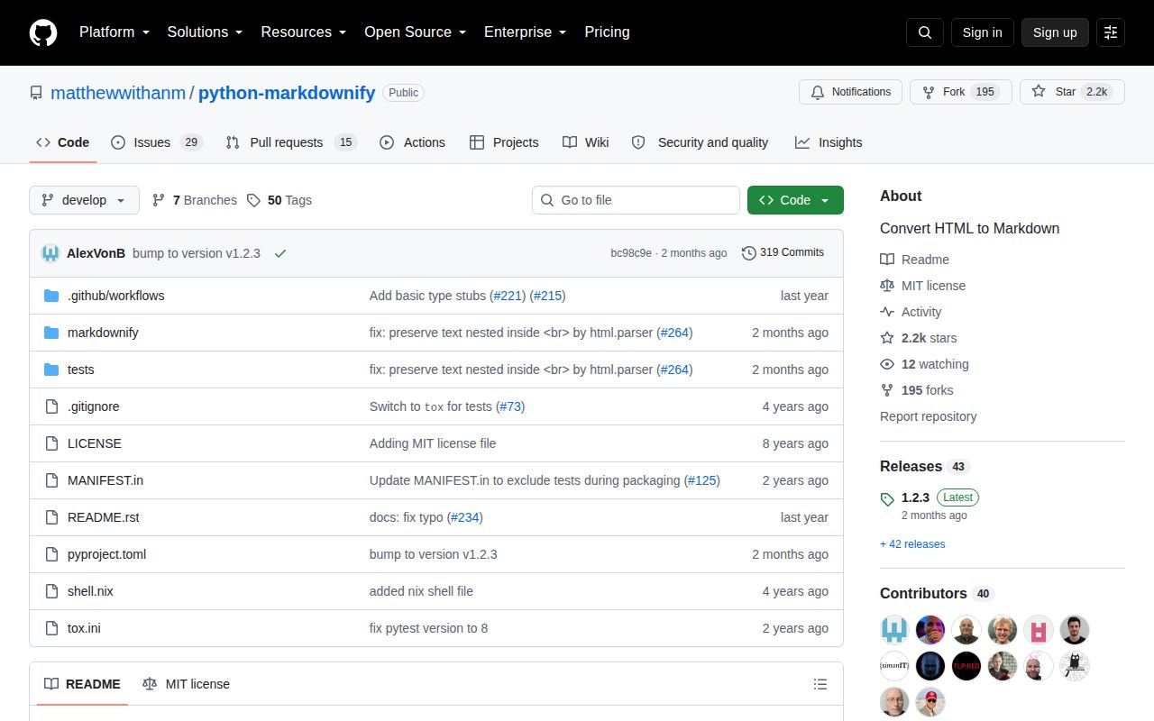Click the simonIT contributor avatar

(894, 665)
